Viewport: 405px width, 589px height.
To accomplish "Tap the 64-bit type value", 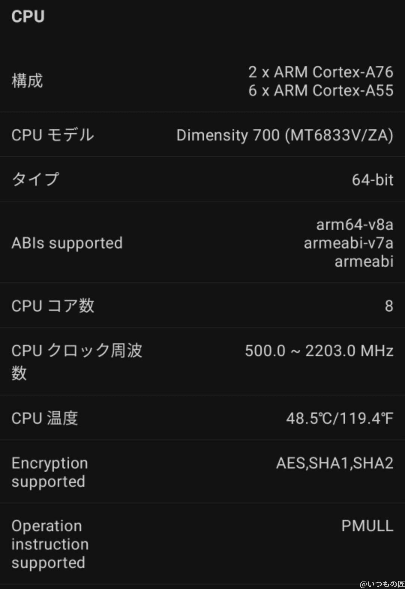I will coord(372,180).
